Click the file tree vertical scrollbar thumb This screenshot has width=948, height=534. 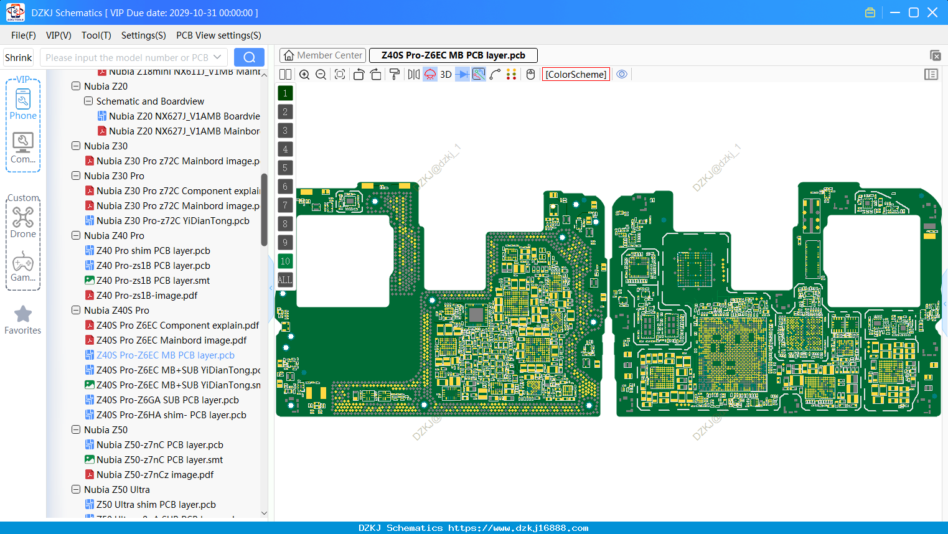[264, 210]
